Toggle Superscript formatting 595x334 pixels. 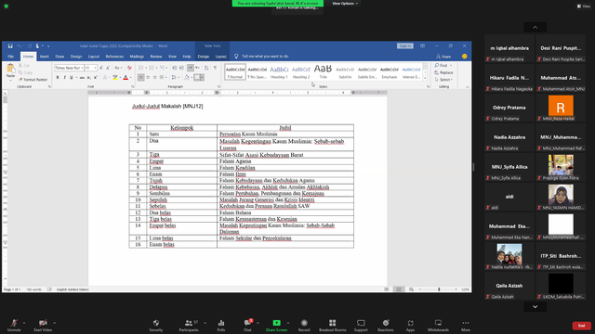96,78
